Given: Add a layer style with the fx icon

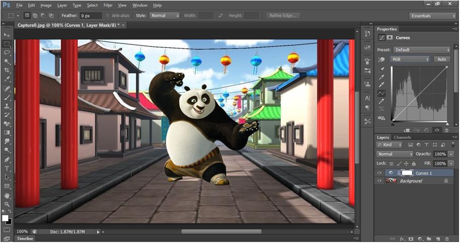Looking at the screenshot, I should [x=402, y=239].
